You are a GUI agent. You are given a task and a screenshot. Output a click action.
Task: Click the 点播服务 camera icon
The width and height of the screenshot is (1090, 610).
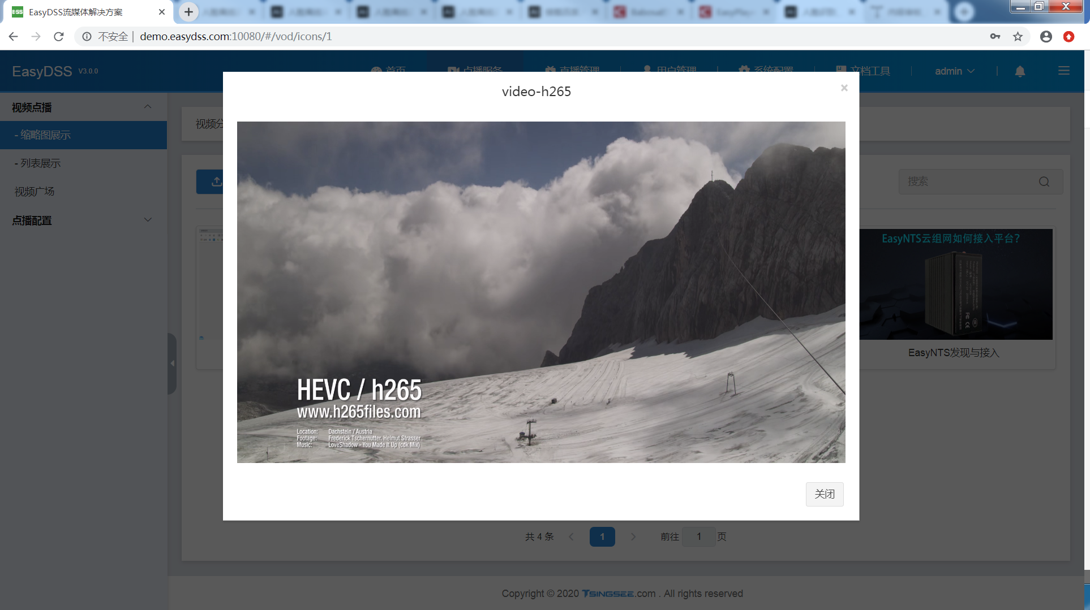point(453,70)
